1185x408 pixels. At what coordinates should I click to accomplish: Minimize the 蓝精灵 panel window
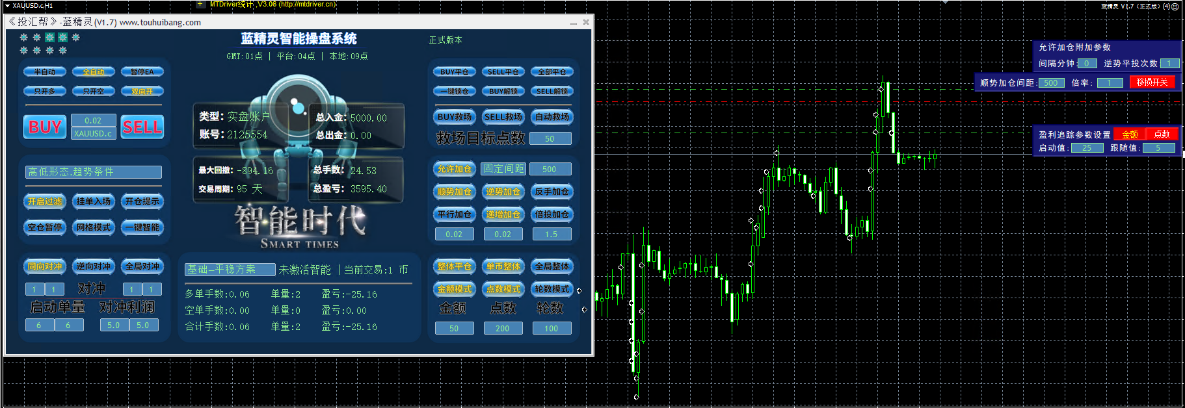[x=574, y=22]
